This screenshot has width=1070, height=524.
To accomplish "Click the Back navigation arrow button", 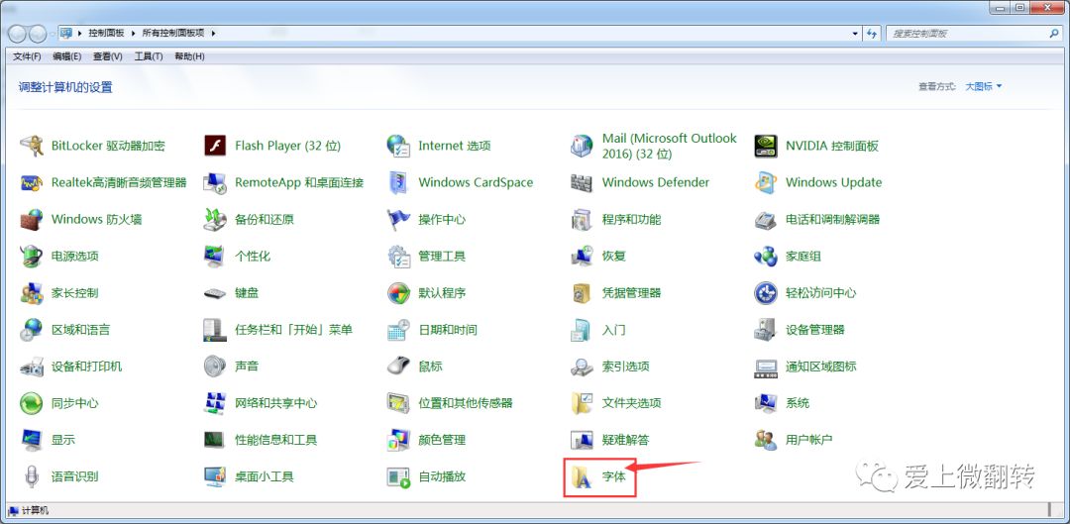I will 17,34.
